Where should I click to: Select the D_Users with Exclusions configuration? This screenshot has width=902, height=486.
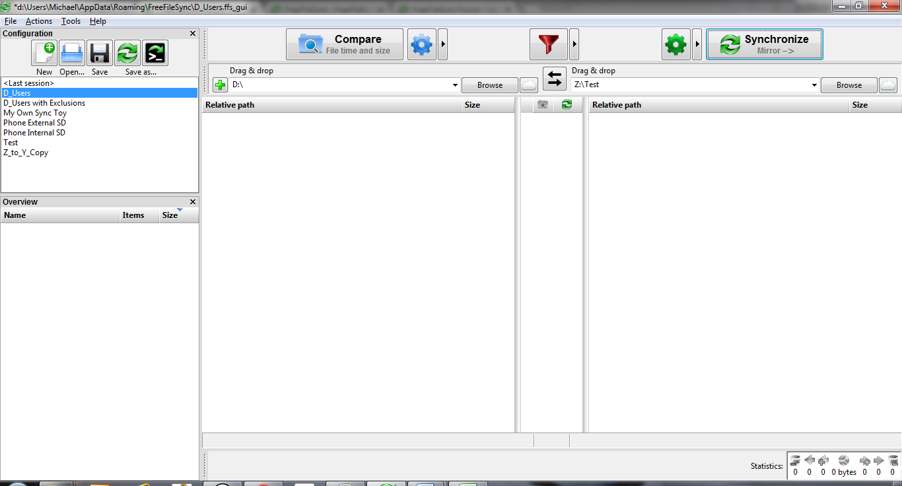(x=100, y=103)
